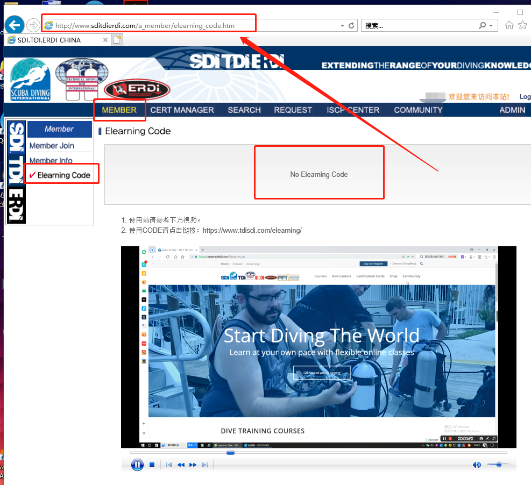Close the SDI.TDI.ERDI CHINA tab
531x485 pixels.
pyautogui.click(x=105, y=40)
